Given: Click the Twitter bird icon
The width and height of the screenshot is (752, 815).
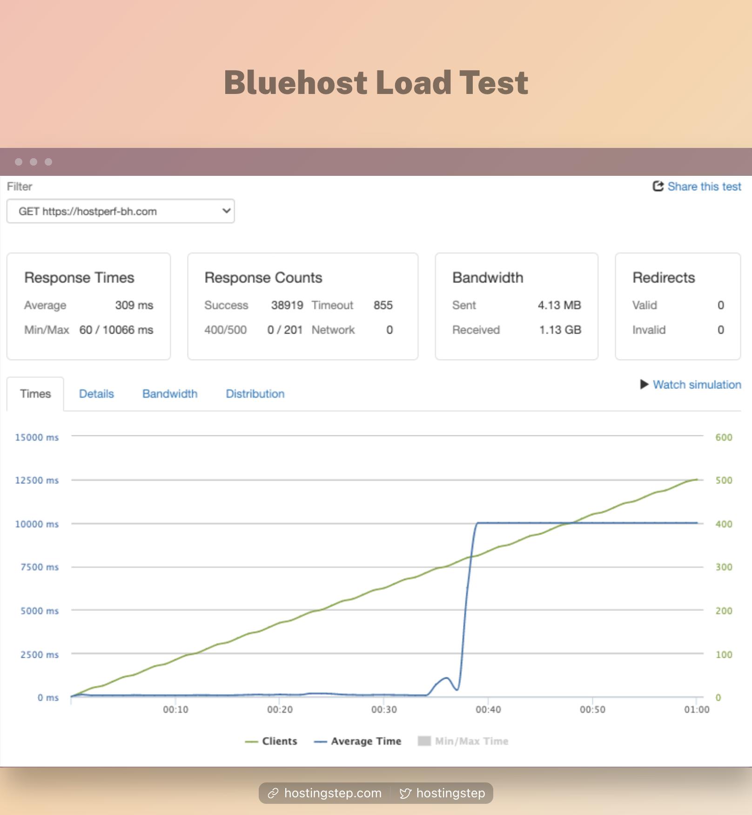Looking at the screenshot, I should click(x=405, y=793).
